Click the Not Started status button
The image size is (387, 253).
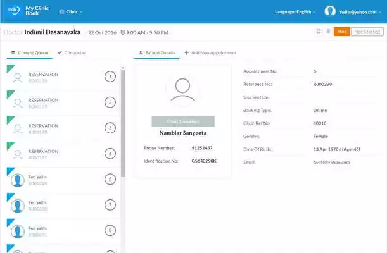367,32
